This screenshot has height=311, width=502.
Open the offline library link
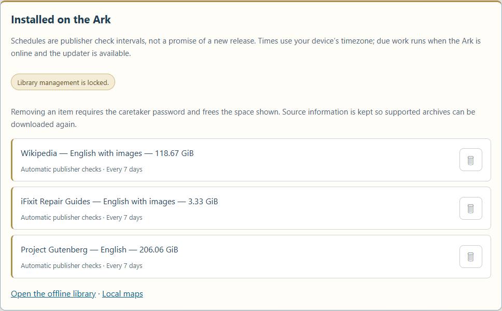[x=53, y=294]
